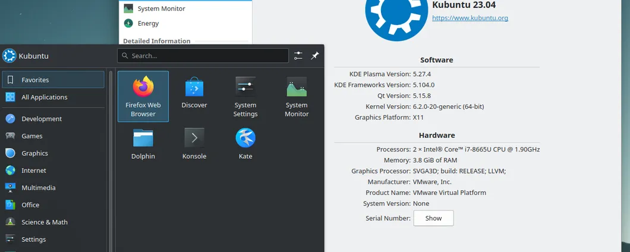630x252 pixels.
Task: Click the Graphics Processor SVGA3D value
Action: pyautogui.click(x=459, y=171)
